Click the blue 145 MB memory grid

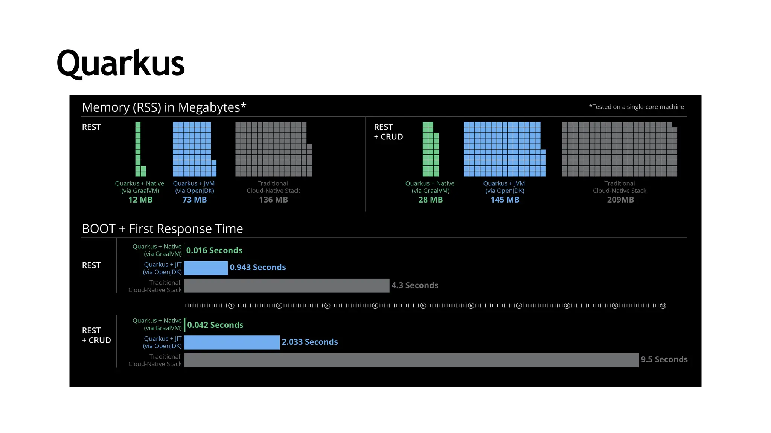pos(502,149)
